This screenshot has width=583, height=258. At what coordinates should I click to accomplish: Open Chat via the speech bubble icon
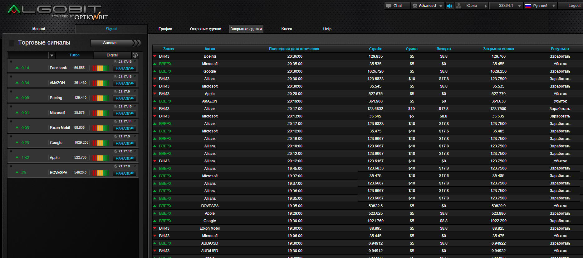(389, 6)
